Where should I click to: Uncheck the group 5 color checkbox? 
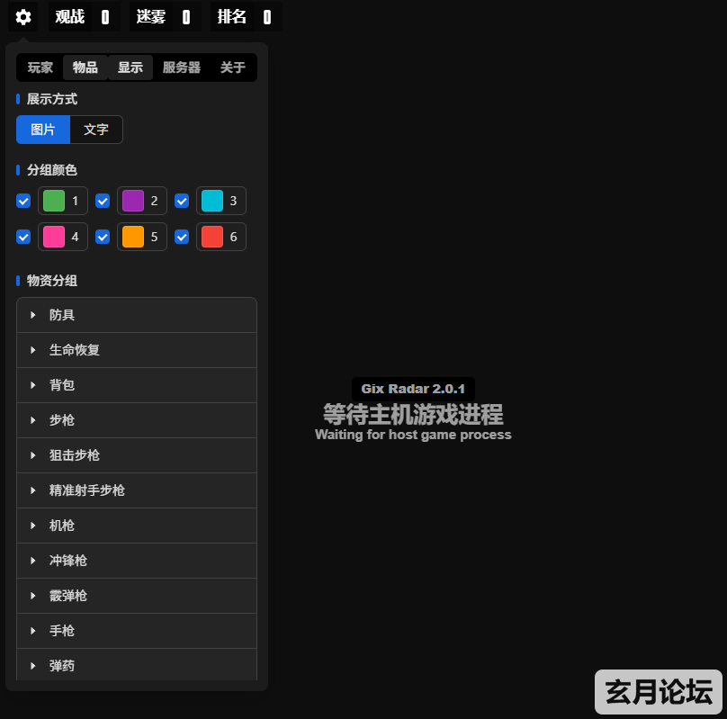coord(103,237)
